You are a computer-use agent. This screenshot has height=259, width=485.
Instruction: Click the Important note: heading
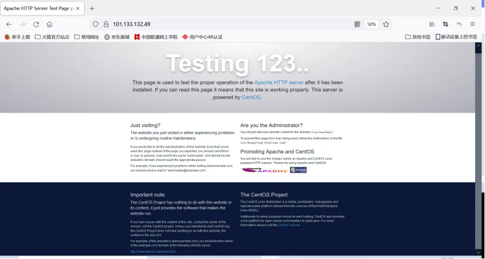click(x=148, y=195)
